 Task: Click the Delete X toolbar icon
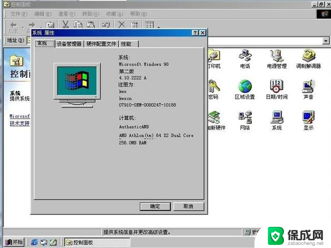click(x=121, y=25)
